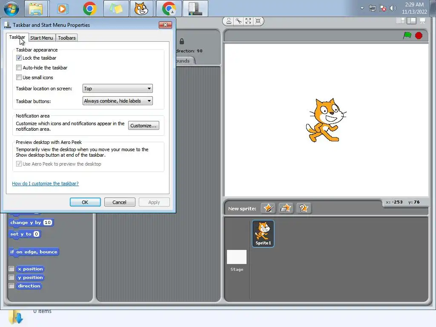Screen dimensions: 436x327
Task: Click the red stop sign button
Action: [x=419, y=36]
